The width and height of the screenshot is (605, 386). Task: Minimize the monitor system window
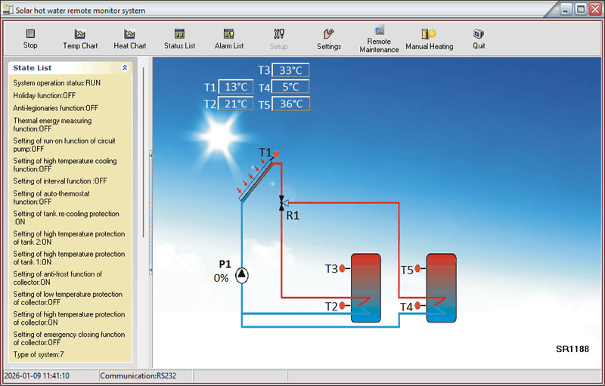pyautogui.click(x=566, y=9)
